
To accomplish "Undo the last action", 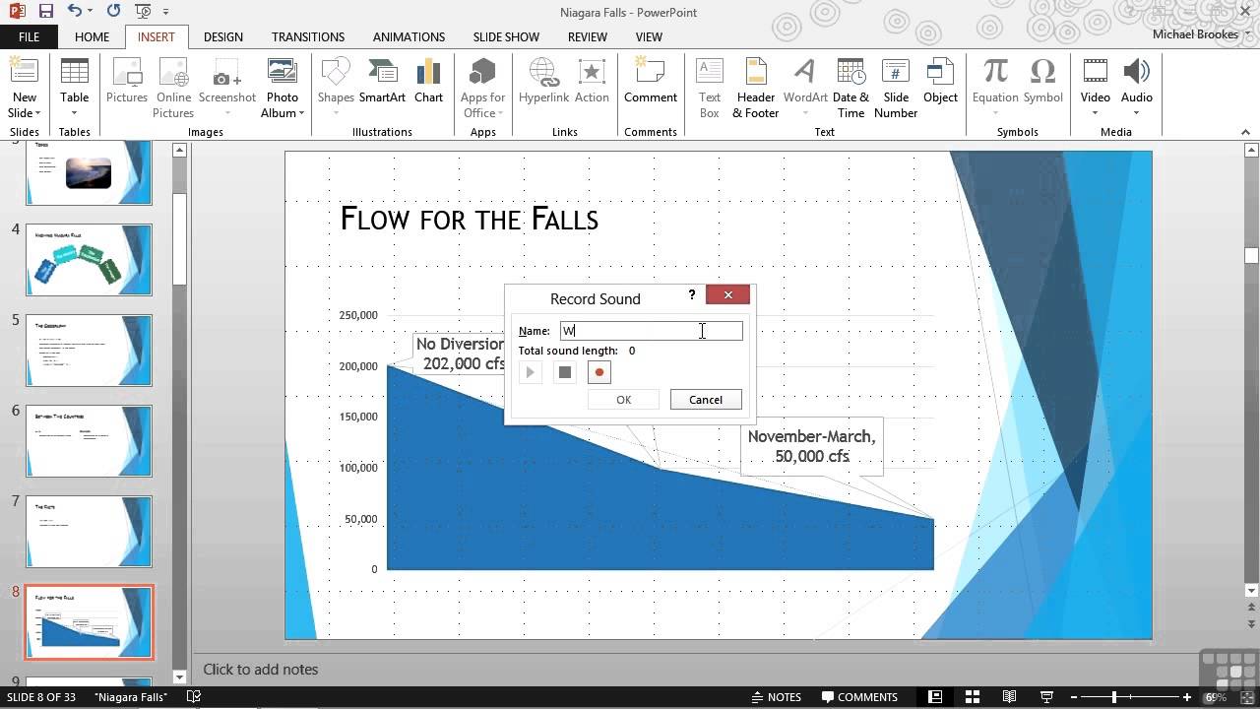I will pyautogui.click(x=75, y=12).
